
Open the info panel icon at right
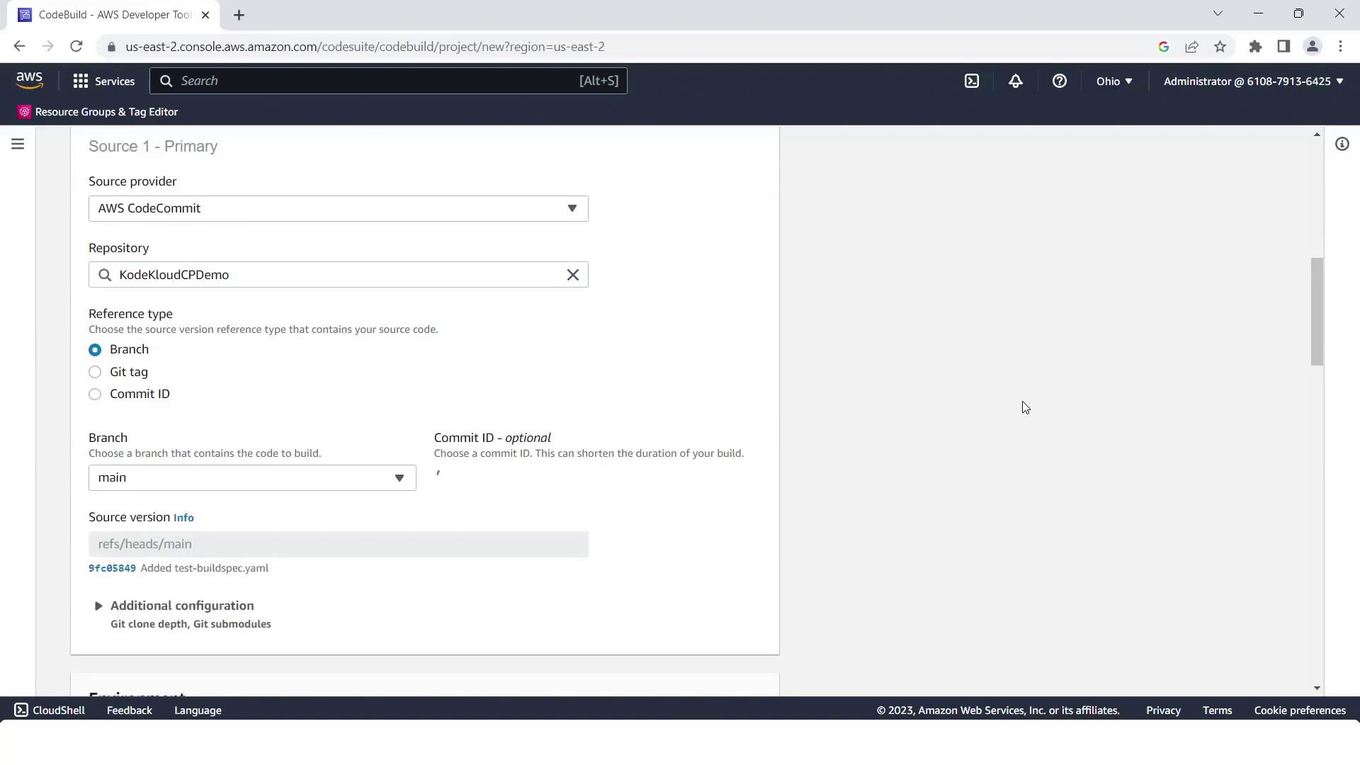click(1342, 144)
